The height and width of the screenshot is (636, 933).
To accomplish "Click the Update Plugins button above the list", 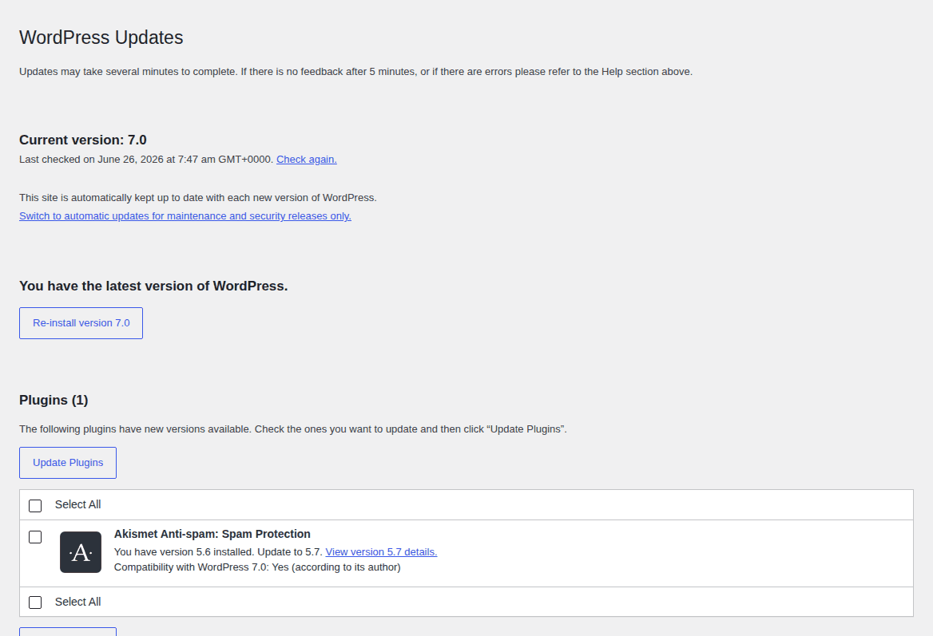I will pyautogui.click(x=68, y=463).
